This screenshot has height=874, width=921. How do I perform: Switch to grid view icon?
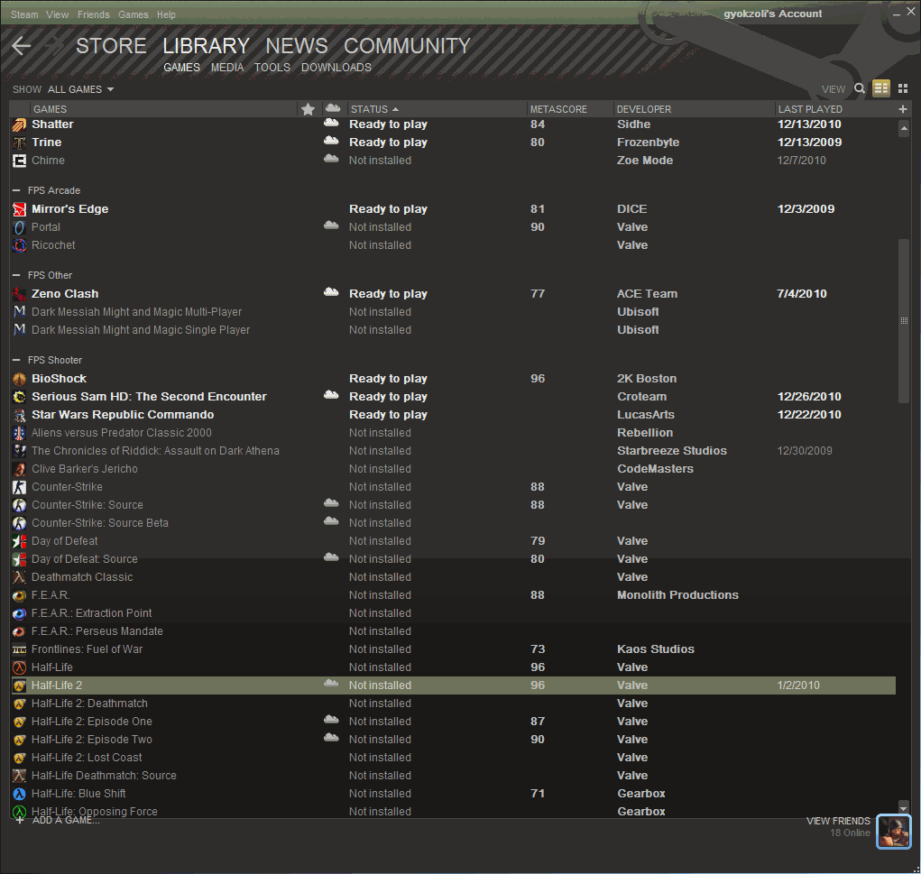coord(903,88)
